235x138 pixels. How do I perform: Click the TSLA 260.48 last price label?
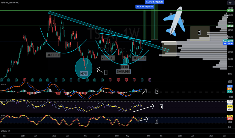pyautogui.click(x=228, y=41)
